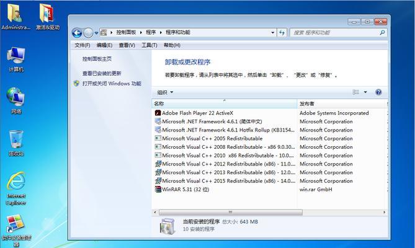Viewport: 415px width, 248px height.
Task: Select the WinRAR 5.31 program icon
Action: pyautogui.click(x=158, y=189)
